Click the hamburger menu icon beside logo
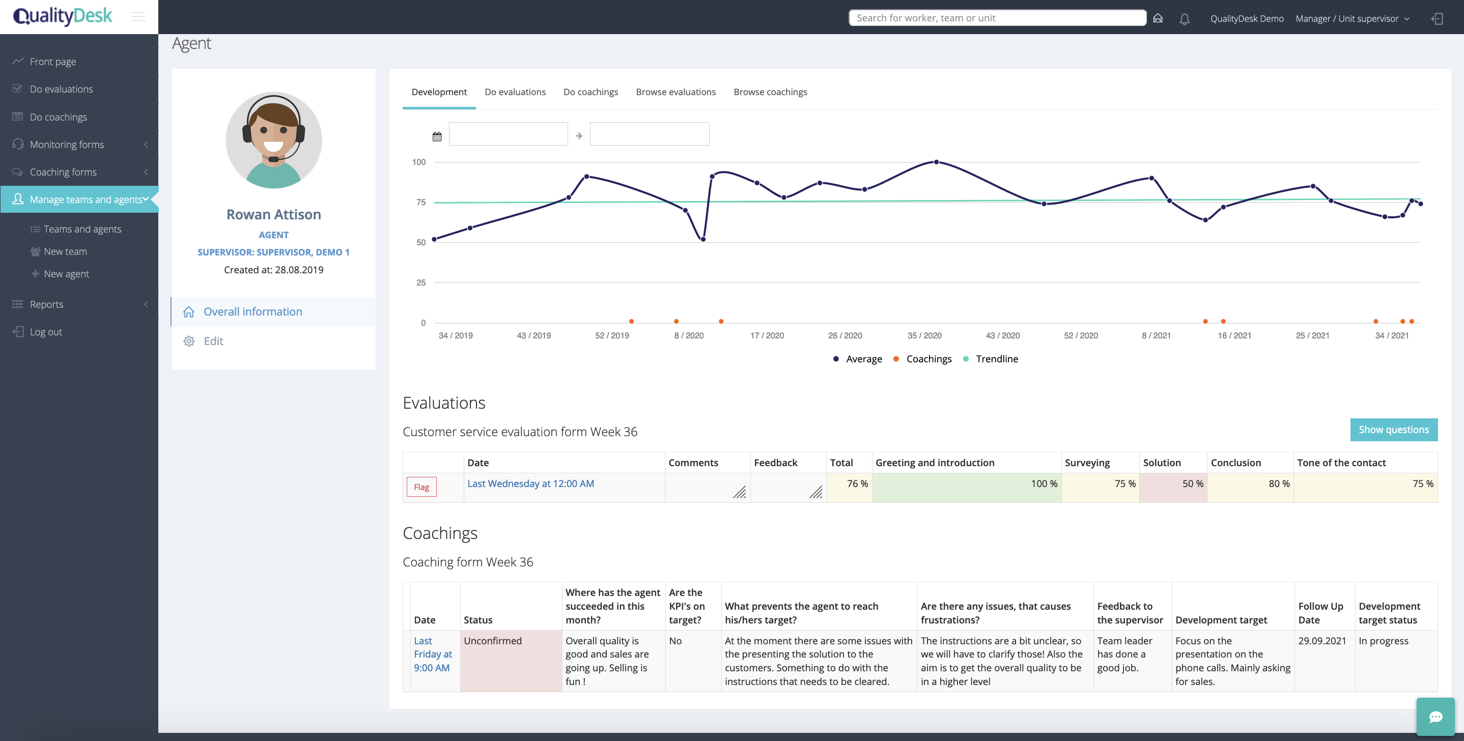Viewport: 1464px width, 741px height. click(x=138, y=17)
